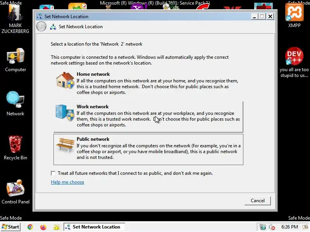The height and width of the screenshot is (232, 310).
Task: Click 'Select a location for the Network 2' heading
Action: (x=96, y=44)
